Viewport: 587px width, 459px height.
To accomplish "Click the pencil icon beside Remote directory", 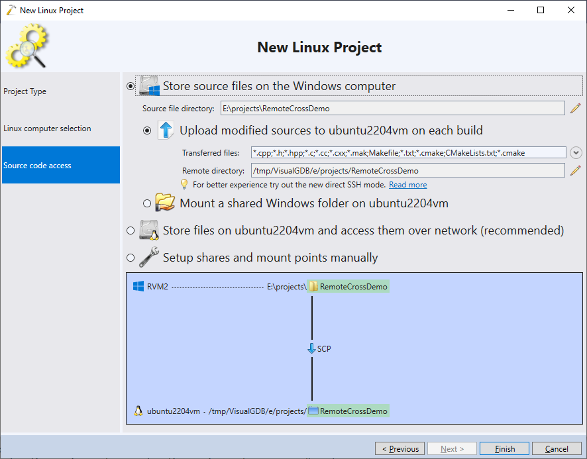I will (x=575, y=171).
